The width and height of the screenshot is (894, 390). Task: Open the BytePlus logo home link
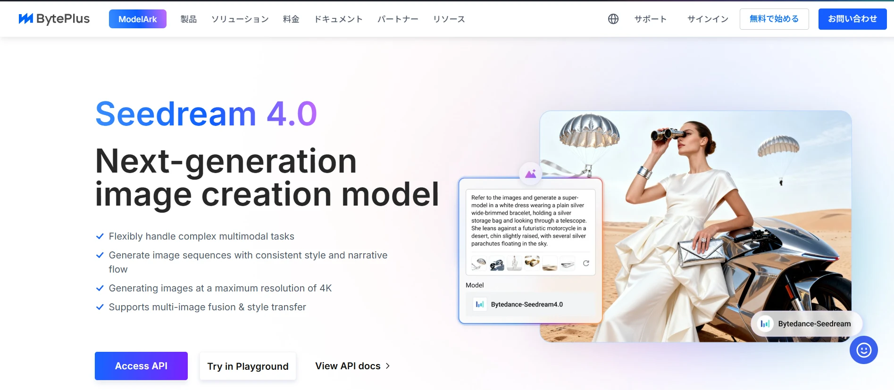(54, 19)
